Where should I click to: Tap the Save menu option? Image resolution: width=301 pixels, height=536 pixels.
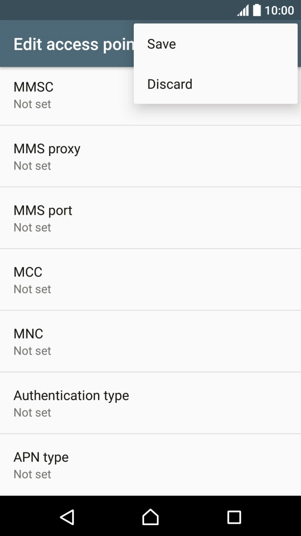162,44
